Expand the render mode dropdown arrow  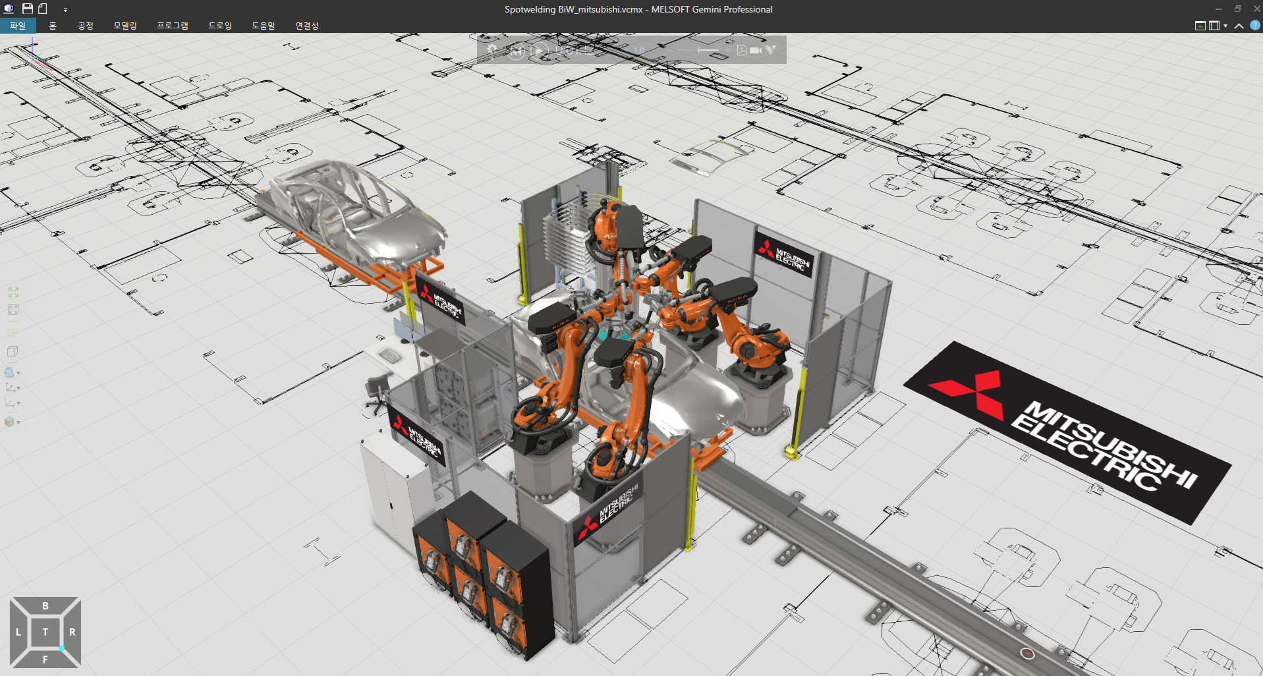coord(18,373)
